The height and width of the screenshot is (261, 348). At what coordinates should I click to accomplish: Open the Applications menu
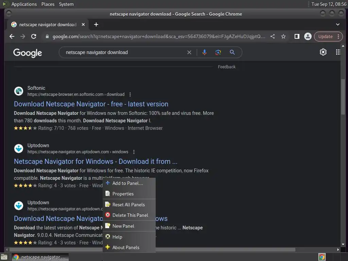pos(24,4)
